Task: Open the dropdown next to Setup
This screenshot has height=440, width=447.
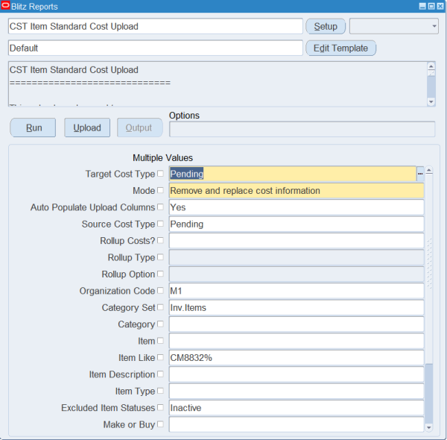Action: pyautogui.click(x=394, y=26)
